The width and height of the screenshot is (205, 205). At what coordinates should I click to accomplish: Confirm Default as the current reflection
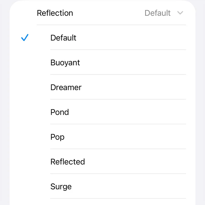(63, 38)
